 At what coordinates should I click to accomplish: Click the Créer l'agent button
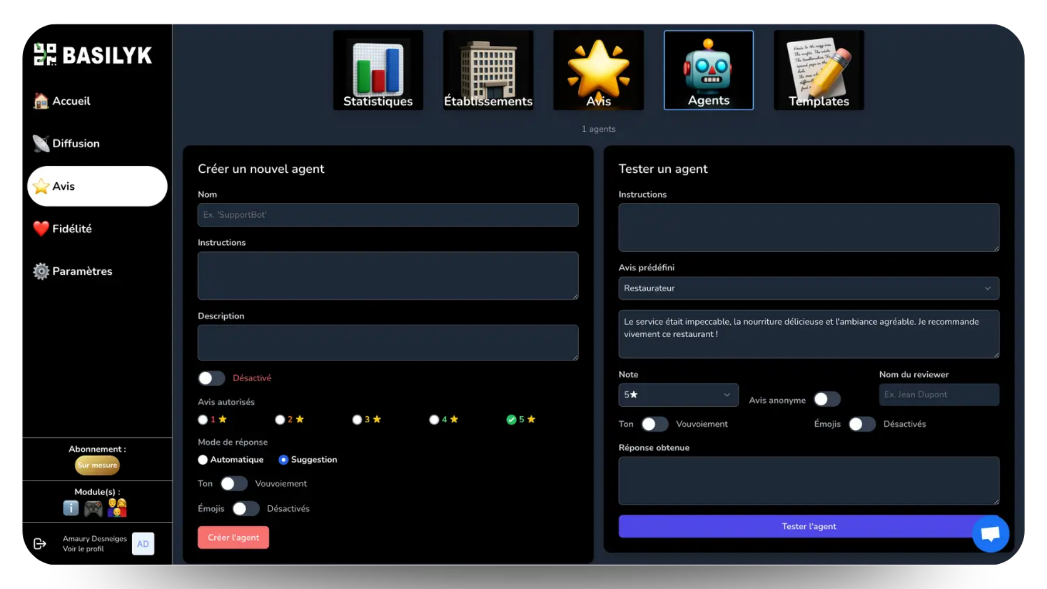[233, 537]
